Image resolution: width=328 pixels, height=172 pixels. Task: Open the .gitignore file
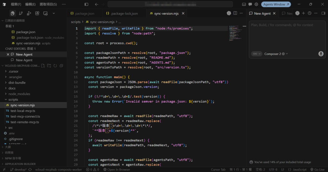pyautogui.click(x=15, y=139)
